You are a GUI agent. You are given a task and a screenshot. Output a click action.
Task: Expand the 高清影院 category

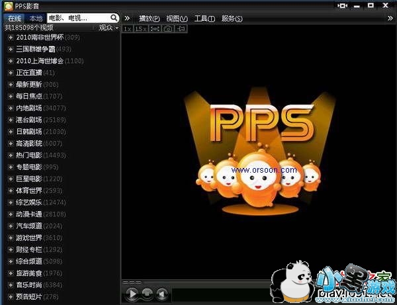tap(11, 144)
